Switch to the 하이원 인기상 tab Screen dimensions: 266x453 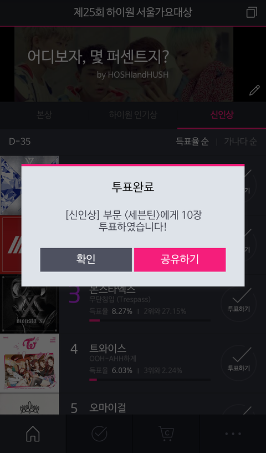point(133,115)
